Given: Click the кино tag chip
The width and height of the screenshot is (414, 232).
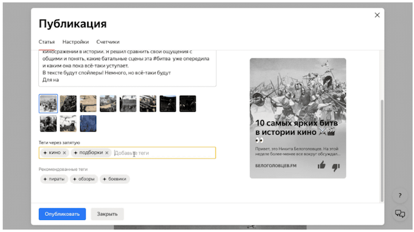Looking at the screenshot, I should coord(55,153).
